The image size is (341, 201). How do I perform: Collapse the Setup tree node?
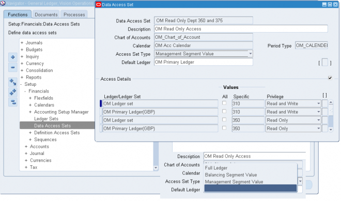pyautogui.click(x=21, y=84)
